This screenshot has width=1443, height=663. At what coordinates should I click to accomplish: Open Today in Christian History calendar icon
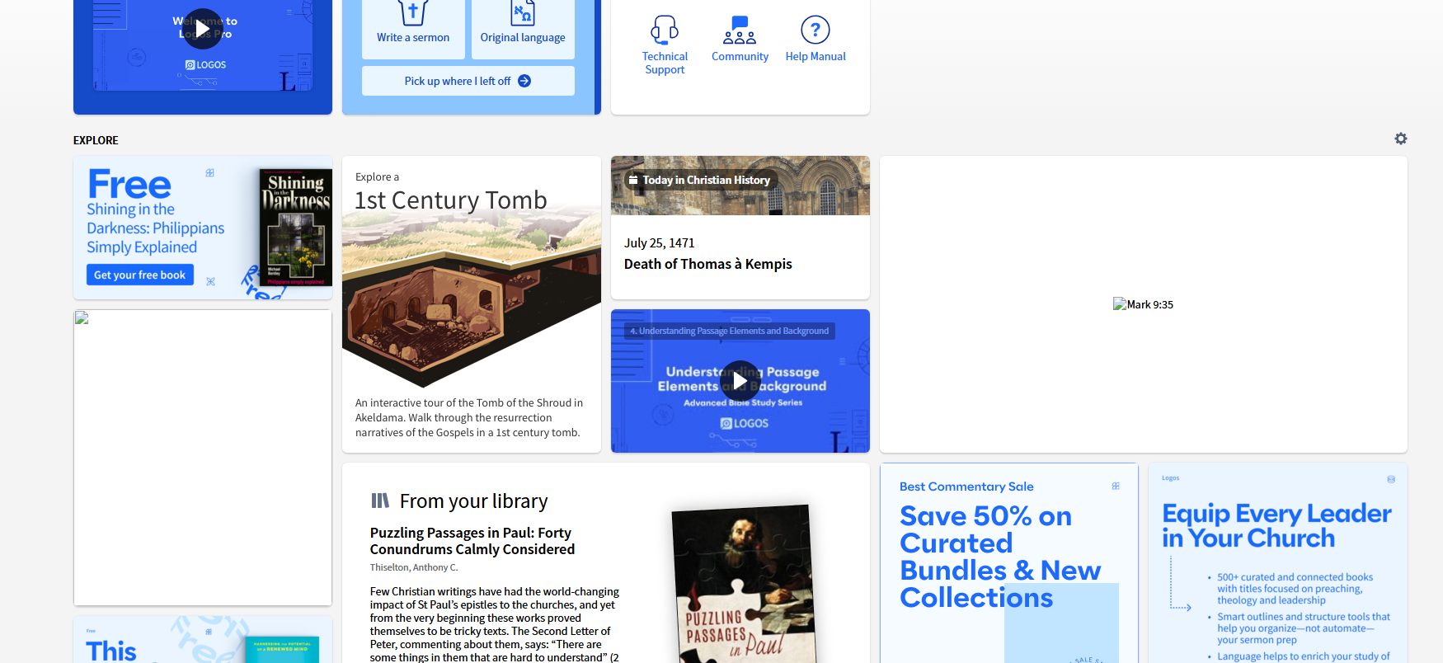[x=633, y=180]
